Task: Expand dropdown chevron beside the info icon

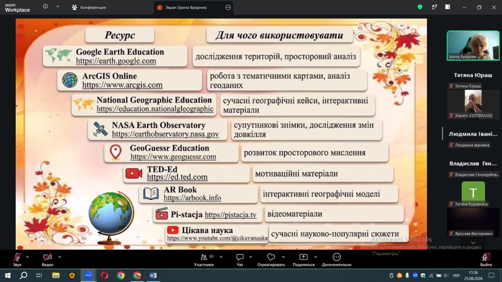Action: click(x=58, y=6)
